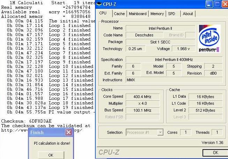Expand the Processor #1 selection dropdown
Viewport: 228px width, 159px height.
click(x=160, y=132)
